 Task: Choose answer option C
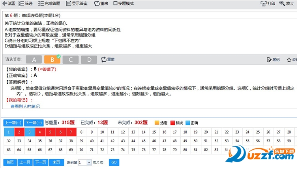coord(71,60)
